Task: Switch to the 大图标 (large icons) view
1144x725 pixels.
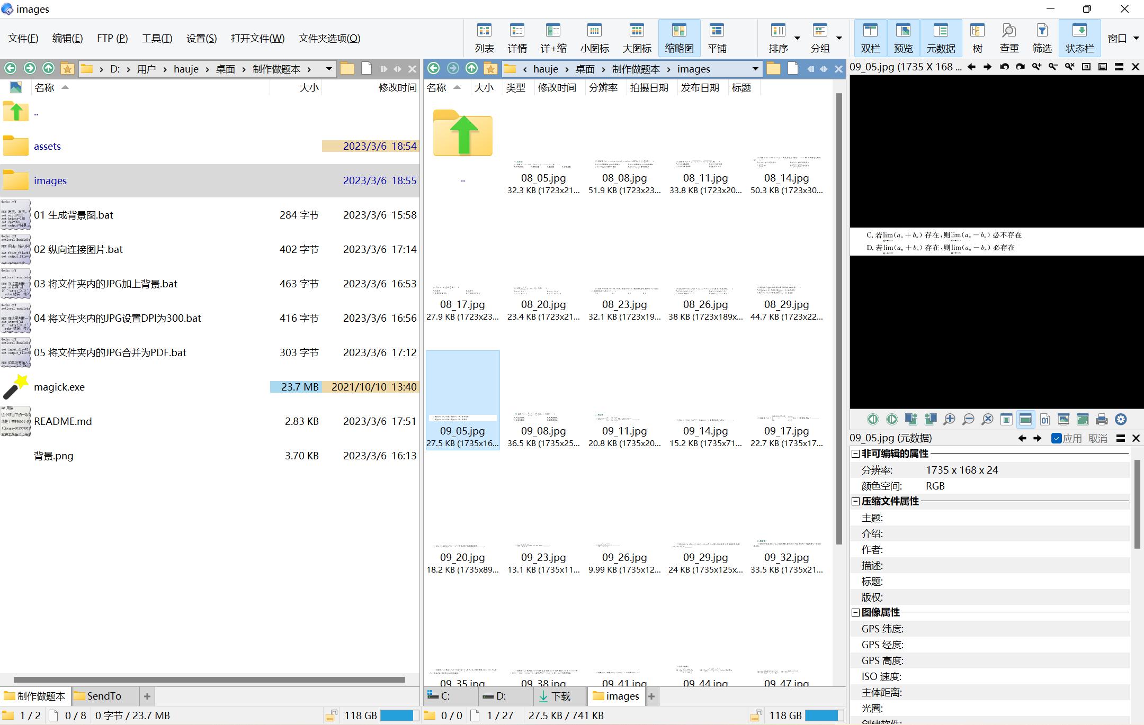Action: (x=637, y=38)
